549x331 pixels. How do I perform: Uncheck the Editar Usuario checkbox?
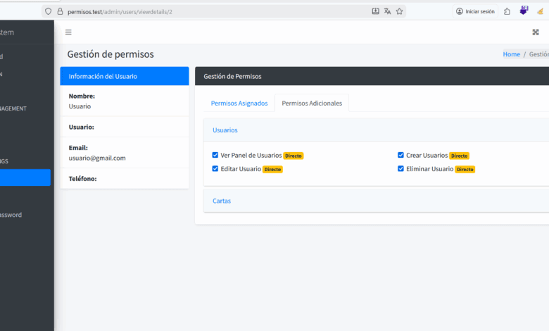(x=215, y=169)
